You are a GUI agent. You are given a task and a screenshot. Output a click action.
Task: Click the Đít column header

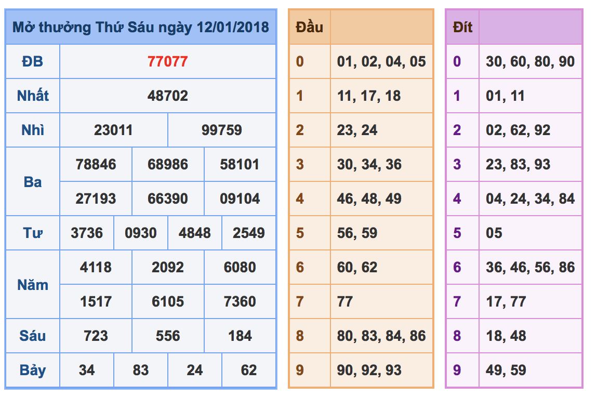coord(462,27)
